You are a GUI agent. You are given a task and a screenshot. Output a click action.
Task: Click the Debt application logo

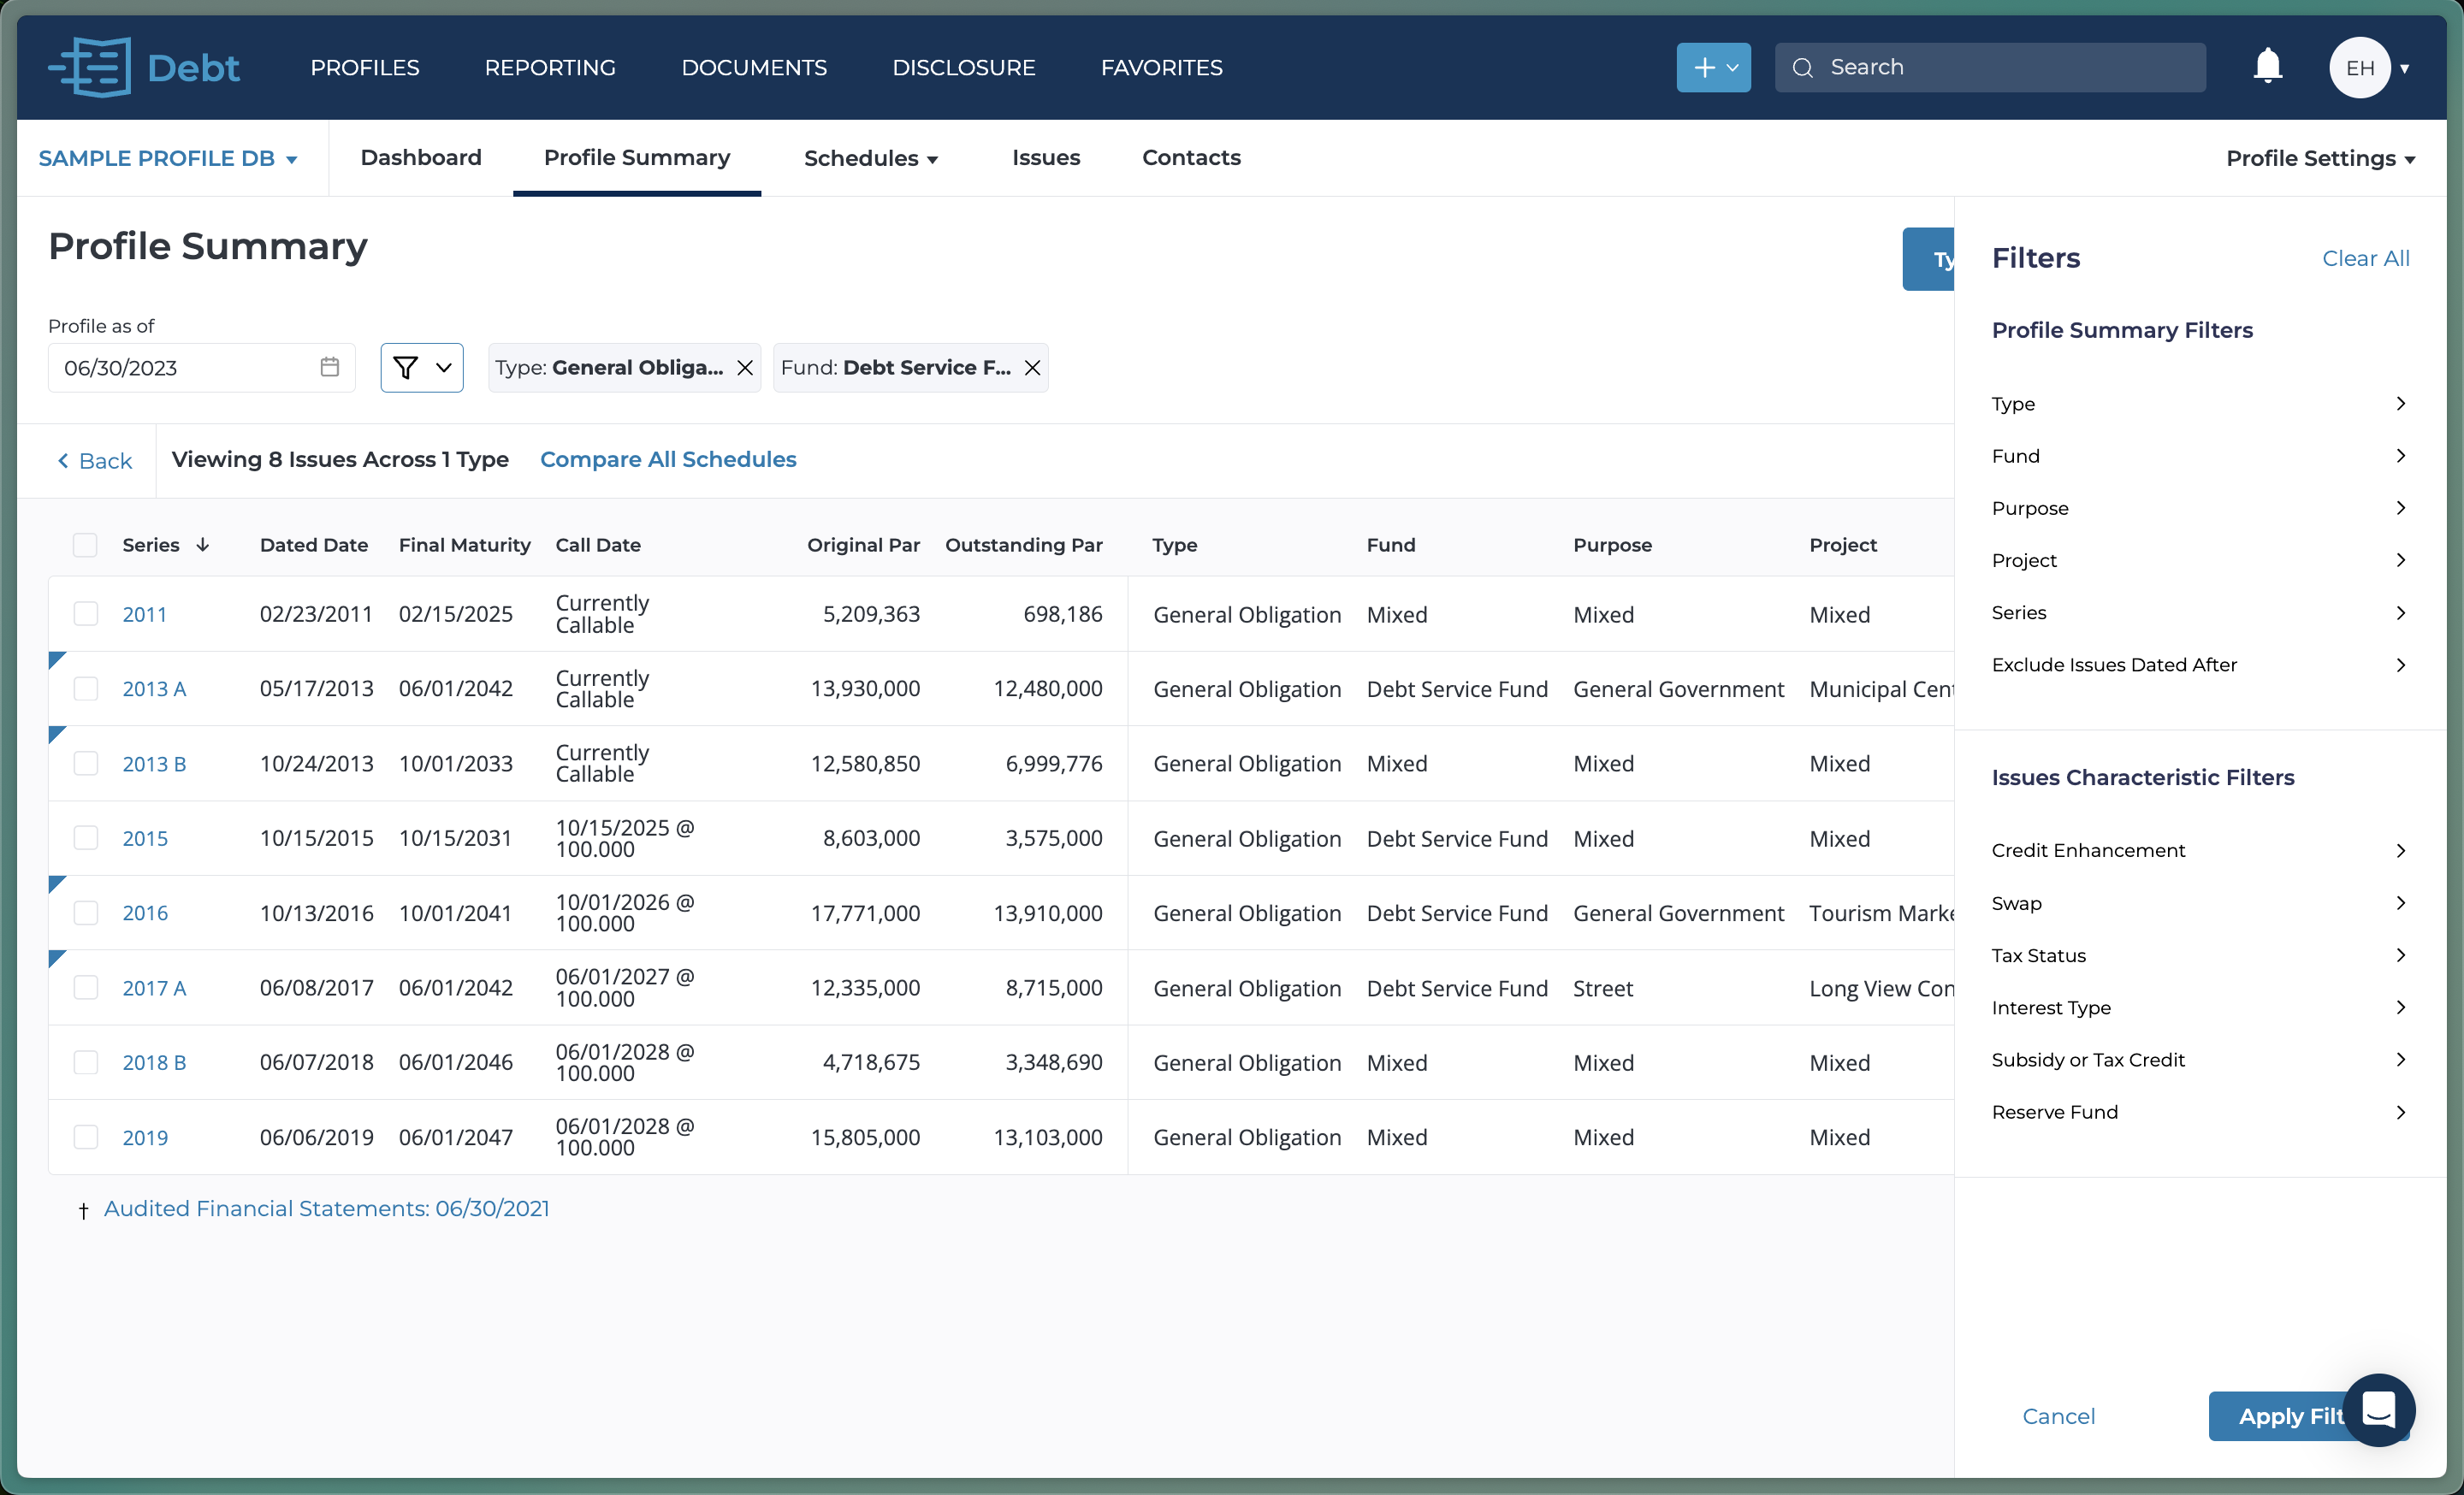pyautogui.click(x=143, y=66)
